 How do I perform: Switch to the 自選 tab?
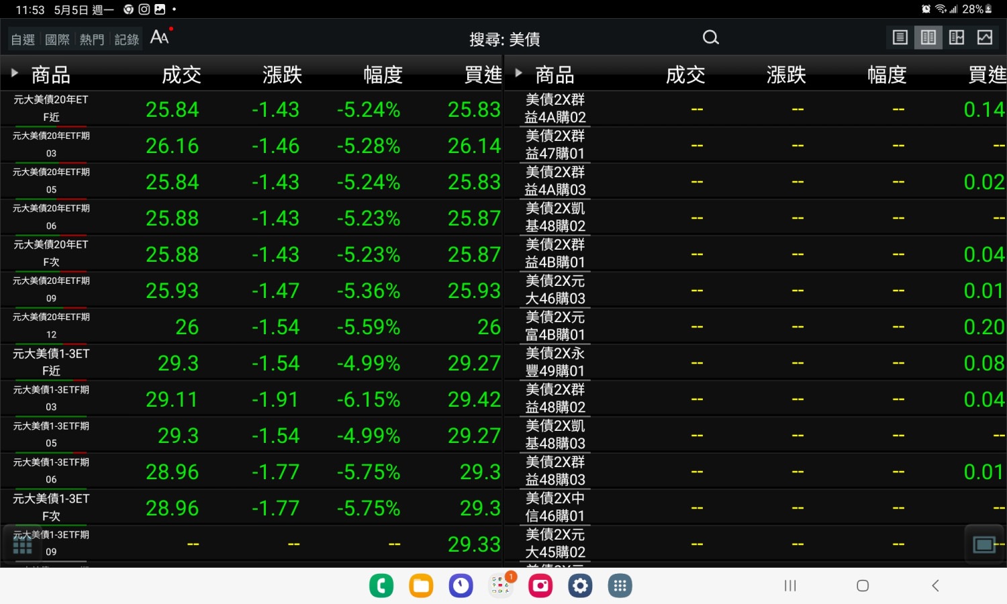23,40
